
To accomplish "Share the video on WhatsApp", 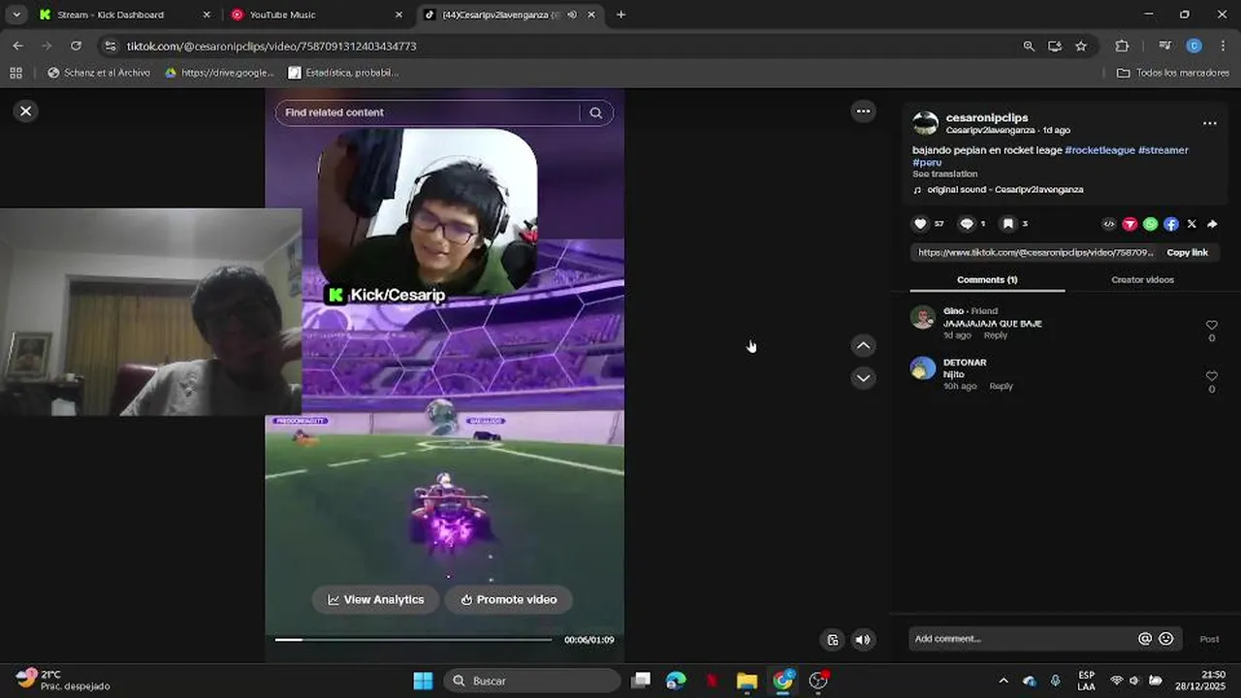I will pyautogui.click(x=1150, y=224).
